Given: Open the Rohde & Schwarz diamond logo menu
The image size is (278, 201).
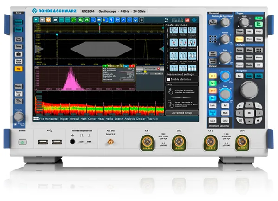Looking at the screenshot, I should click(x=194, y=20).
